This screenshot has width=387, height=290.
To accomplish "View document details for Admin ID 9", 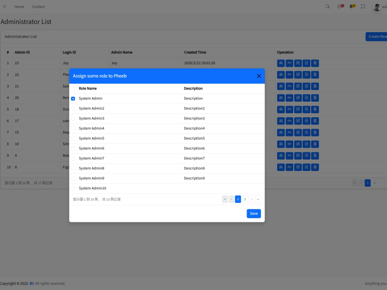I will 306,155.
